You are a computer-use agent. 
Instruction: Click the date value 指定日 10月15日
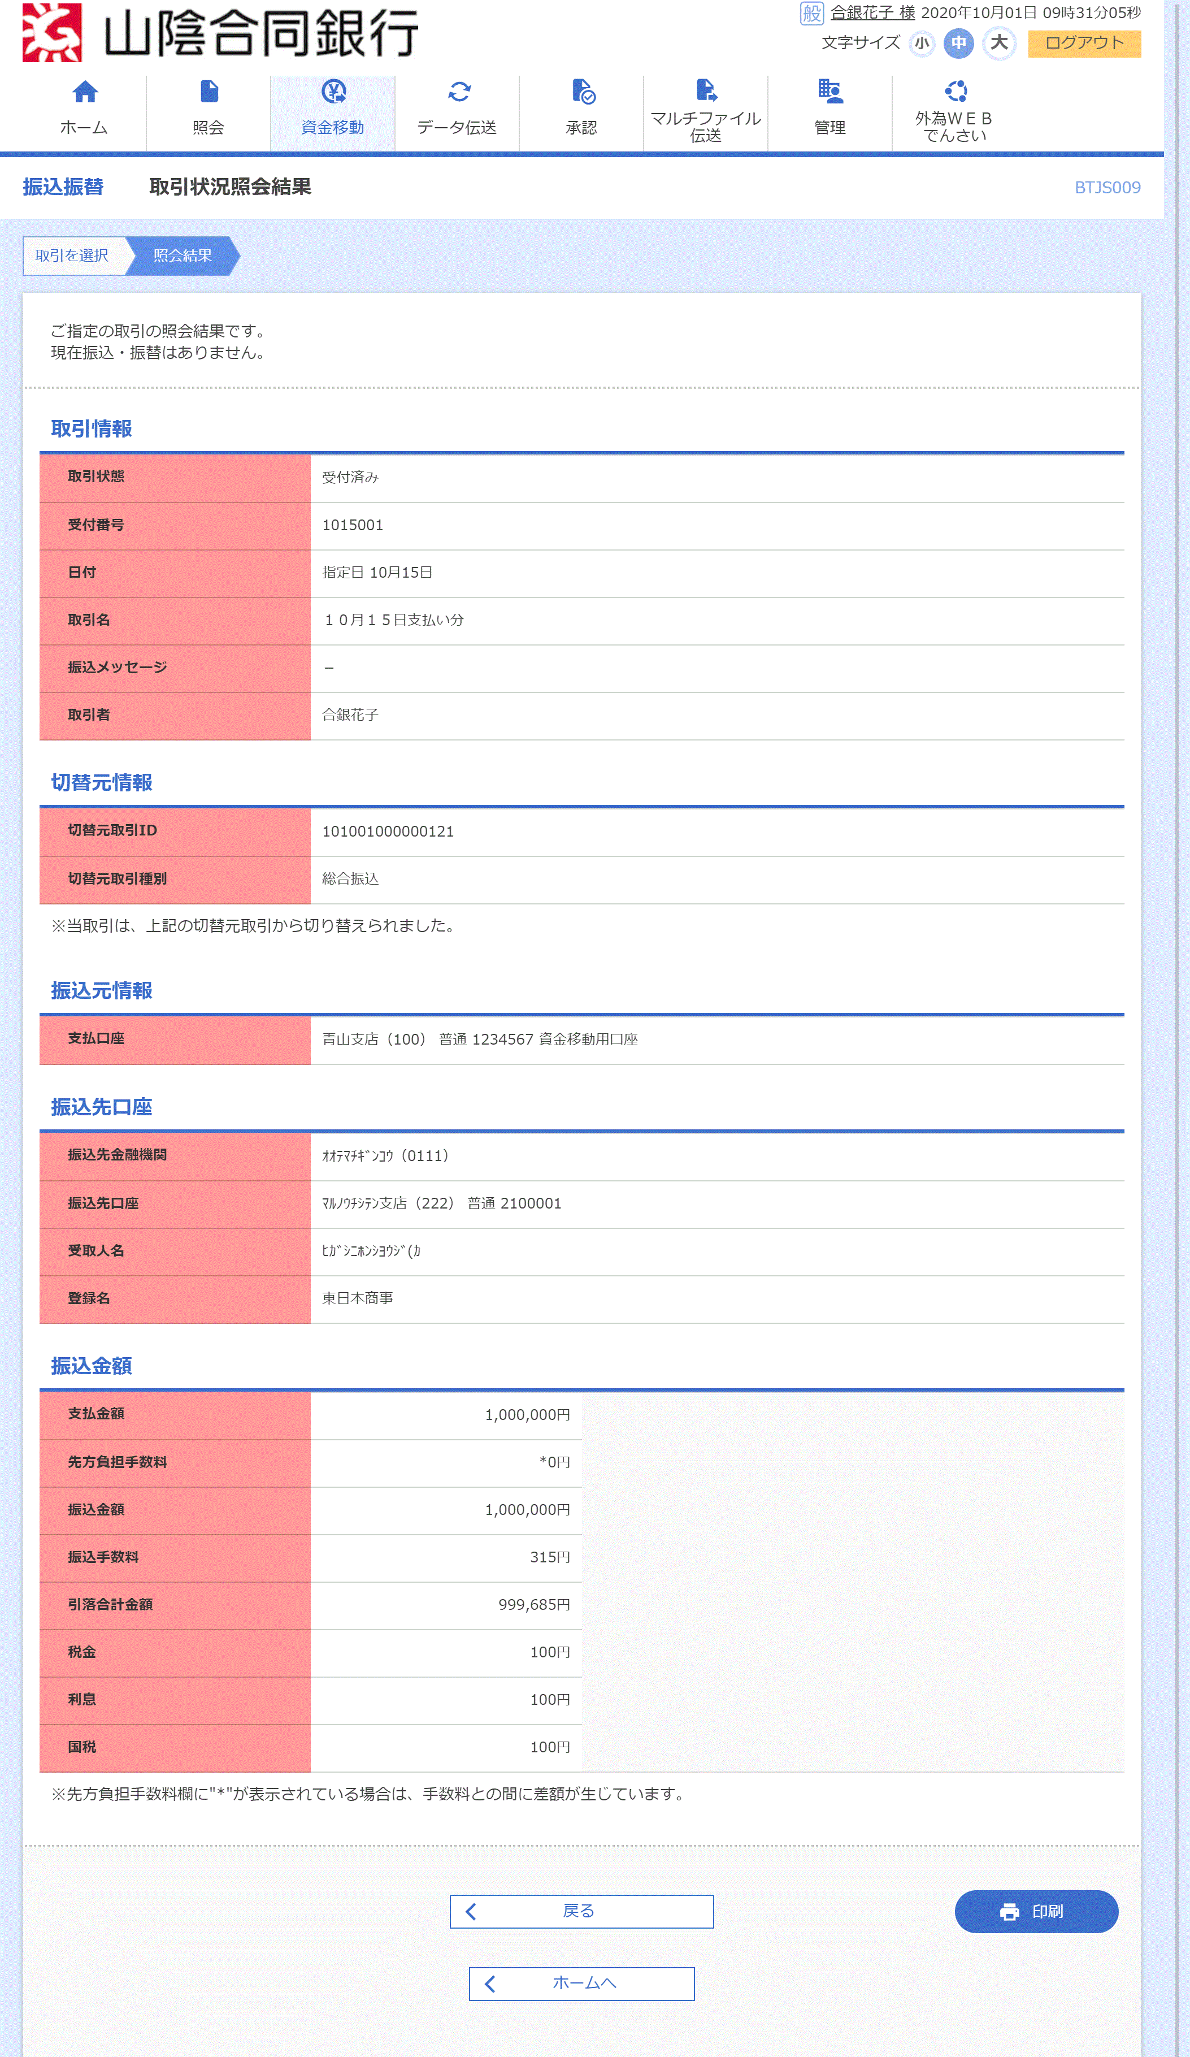tap(377, 572)
